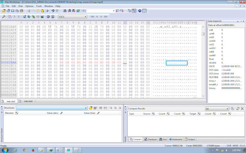Select the Compare tab
246x153 pixels.
click(x=136, y=140)
